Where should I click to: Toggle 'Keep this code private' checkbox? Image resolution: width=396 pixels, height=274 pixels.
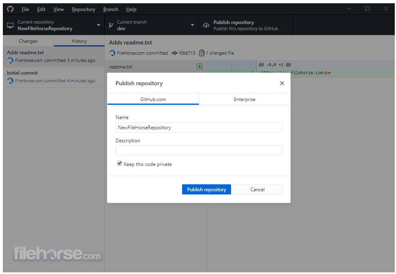point(120,164)
